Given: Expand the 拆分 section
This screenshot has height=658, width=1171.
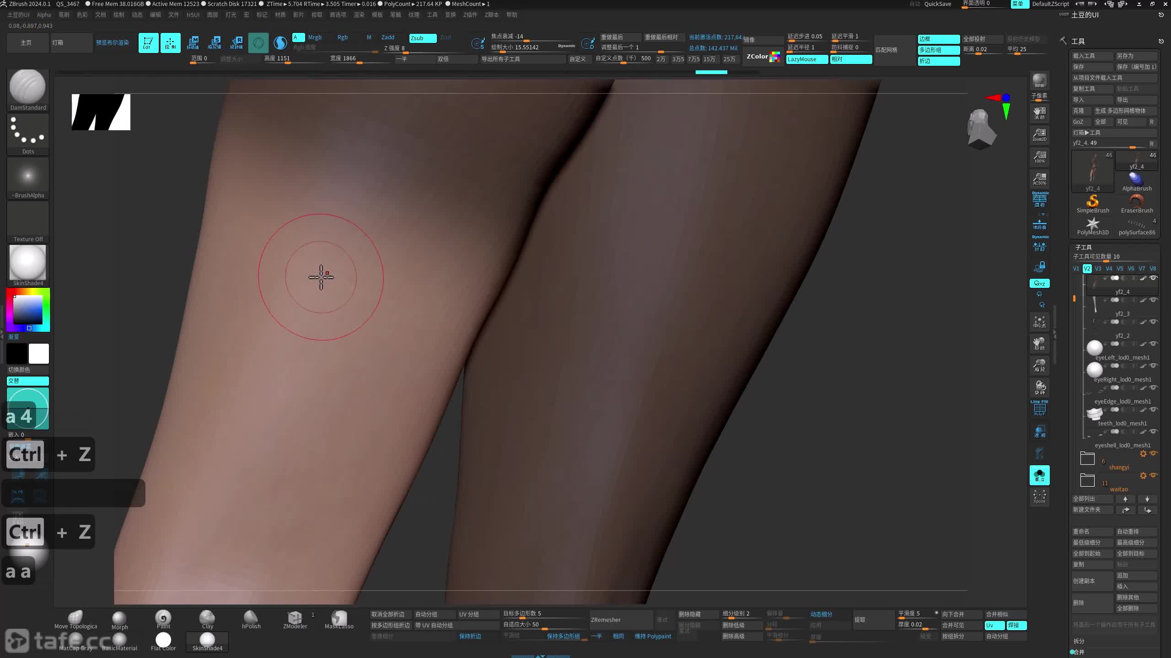Looking at the screenshot, I should pos(1079,641).
